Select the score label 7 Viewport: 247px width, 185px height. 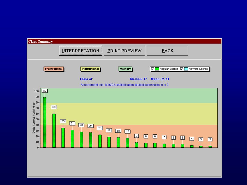(x=164, y=137)
